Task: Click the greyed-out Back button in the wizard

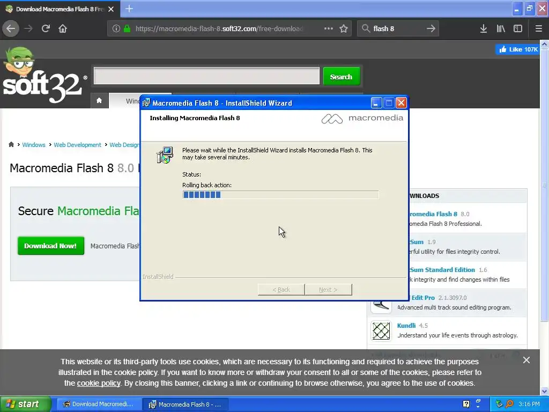Action: point(281,290)
